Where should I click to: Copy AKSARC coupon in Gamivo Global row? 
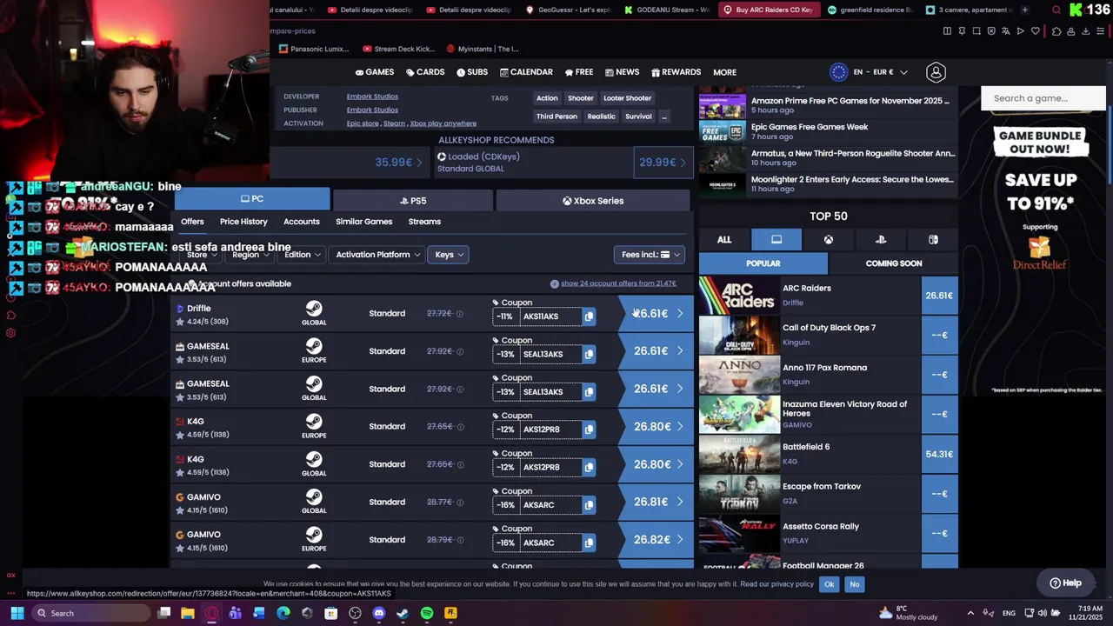(589, 504)
